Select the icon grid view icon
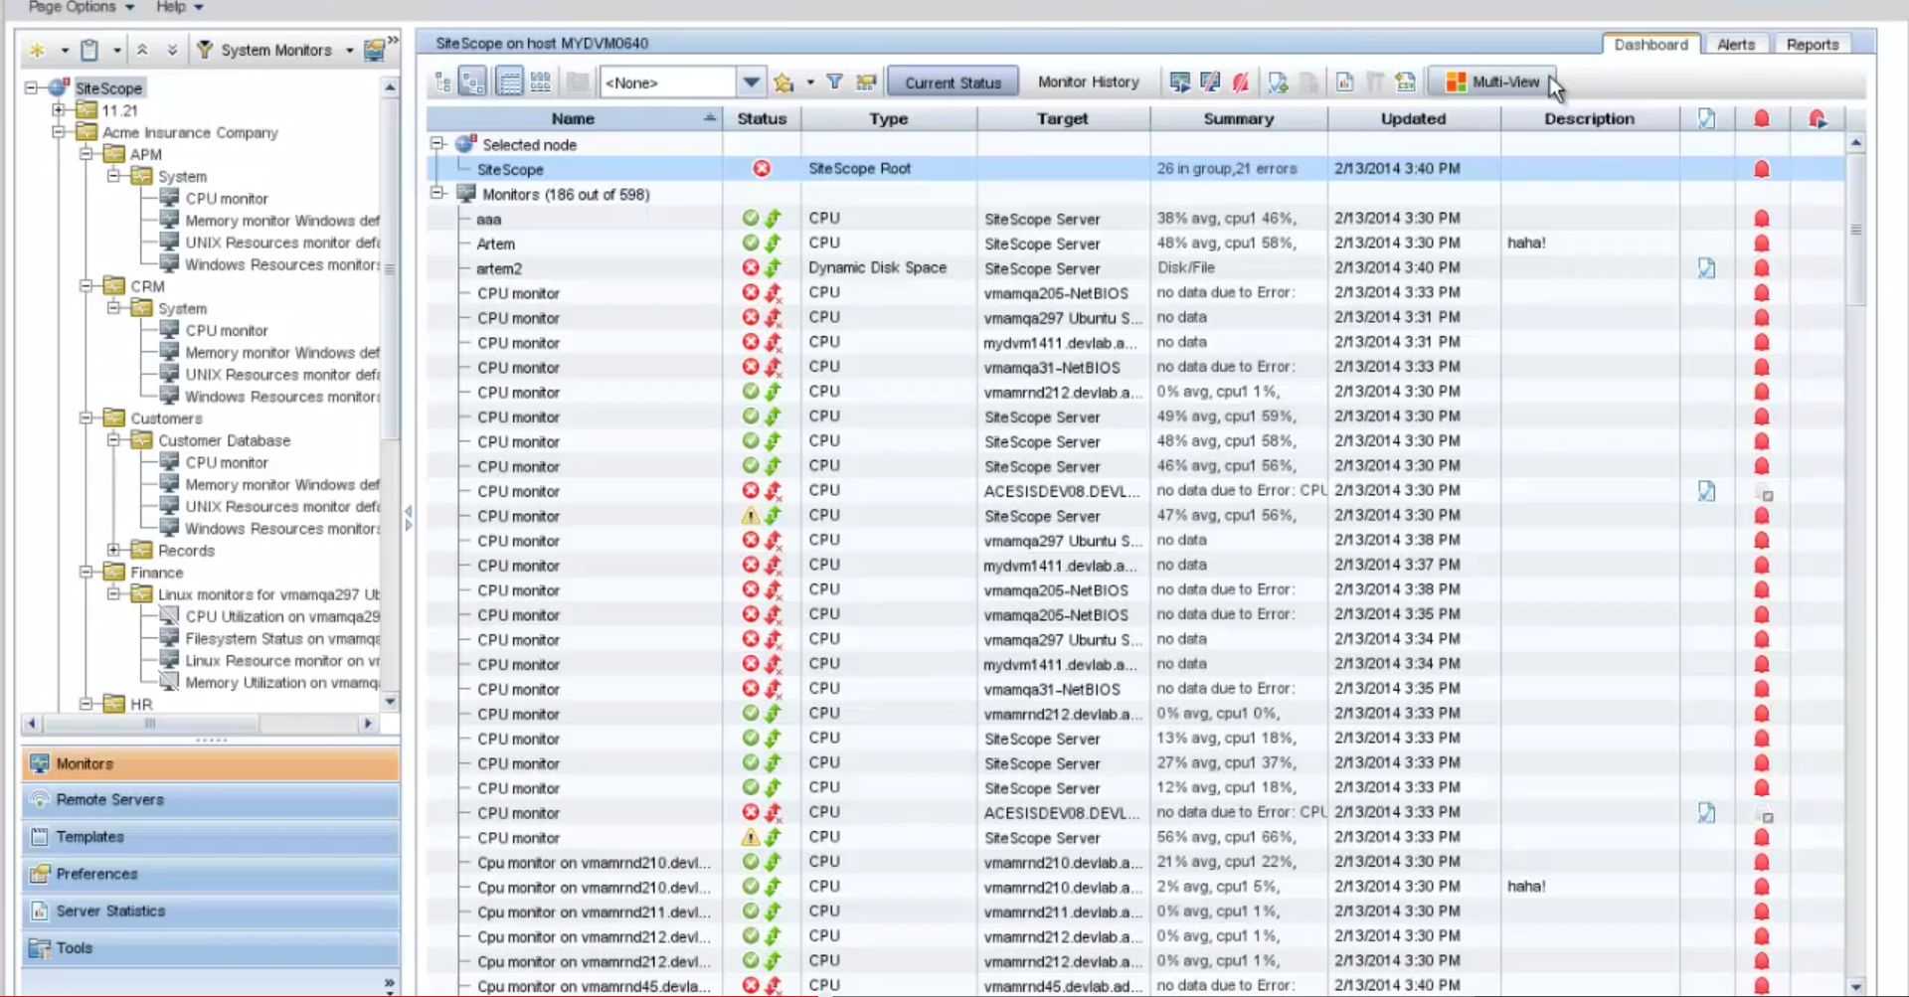 point(540,83)
